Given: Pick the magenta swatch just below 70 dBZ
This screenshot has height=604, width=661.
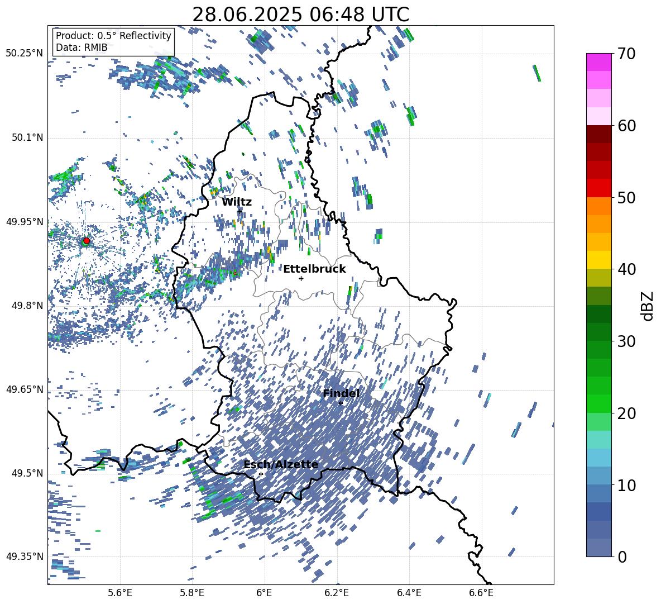Looking at the screenshot, I should 598,62.
